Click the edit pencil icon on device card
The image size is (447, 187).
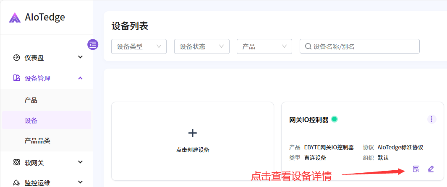click(431, 169)
